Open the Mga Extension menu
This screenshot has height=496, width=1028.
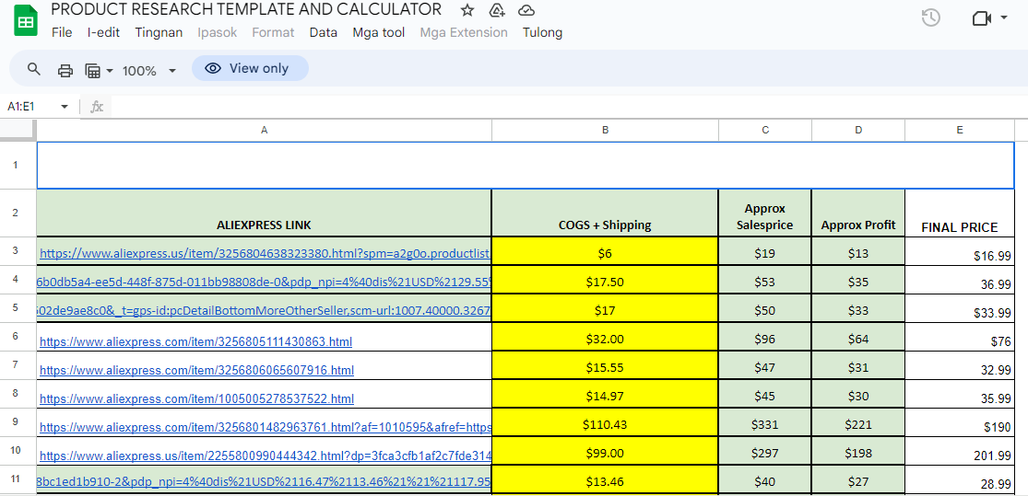click(x=464, y=33)
